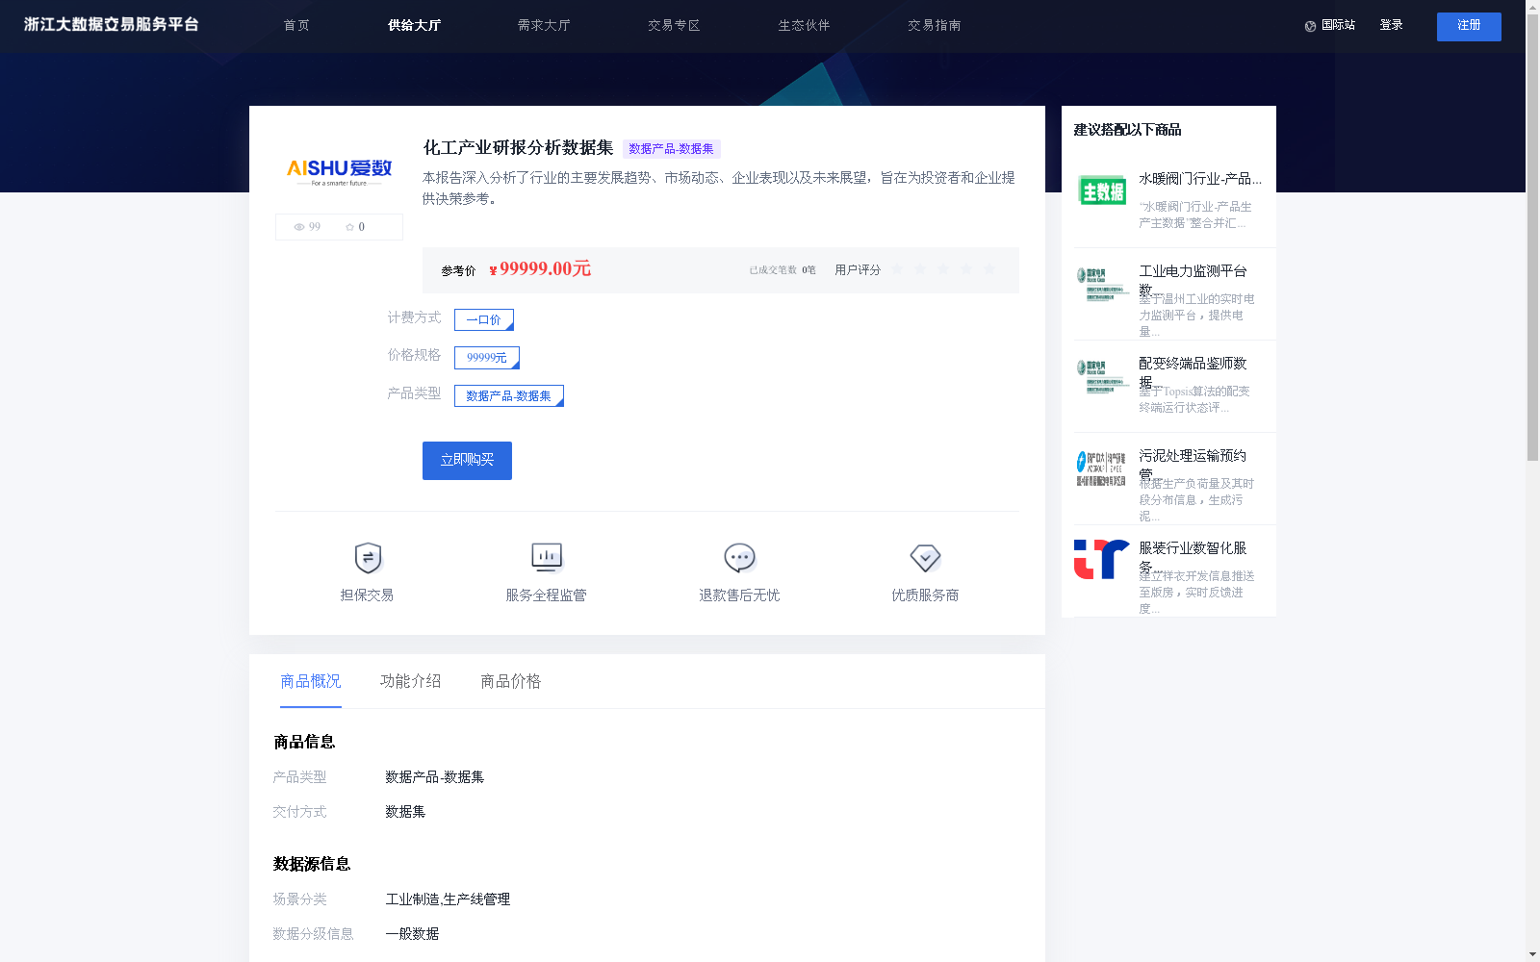1540x962 pixels.
Task: Click the 立即购买 button
Action: point(467,461)
